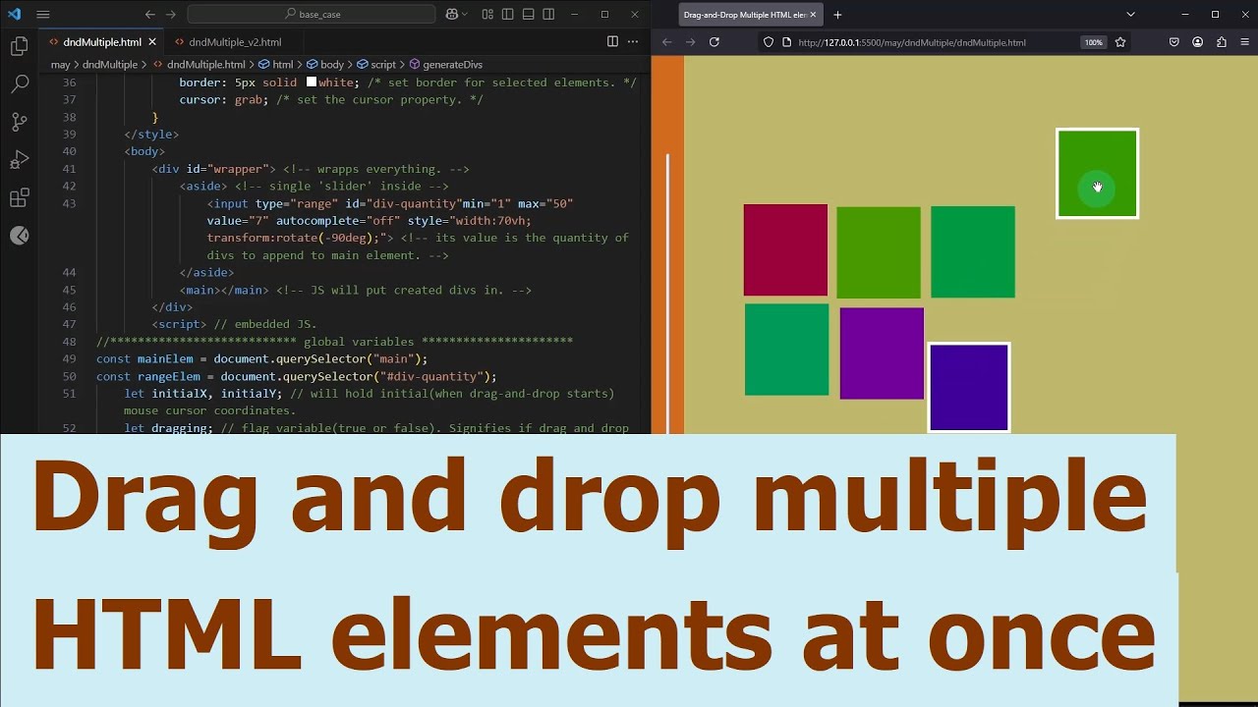
Task: Click the Customize Layout icon
Action: pyautogui.click(x=487, y=15)
